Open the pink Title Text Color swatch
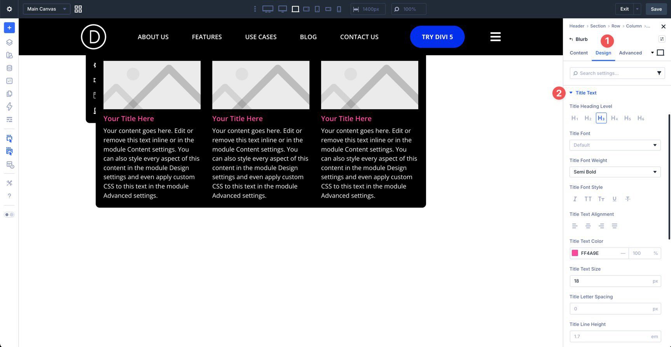Image resolution: width=671 pixels, height=347 pixels. pos(575,253)
